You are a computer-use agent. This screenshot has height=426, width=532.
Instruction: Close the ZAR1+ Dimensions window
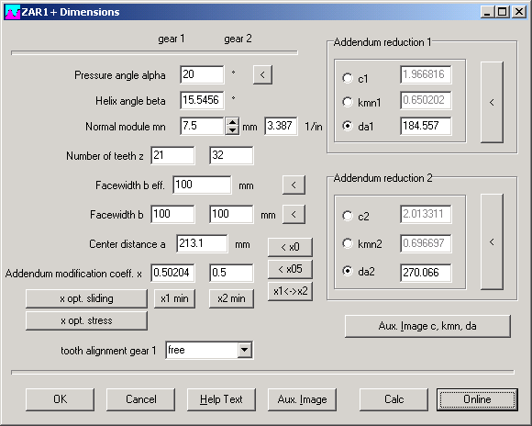(519, 12)
